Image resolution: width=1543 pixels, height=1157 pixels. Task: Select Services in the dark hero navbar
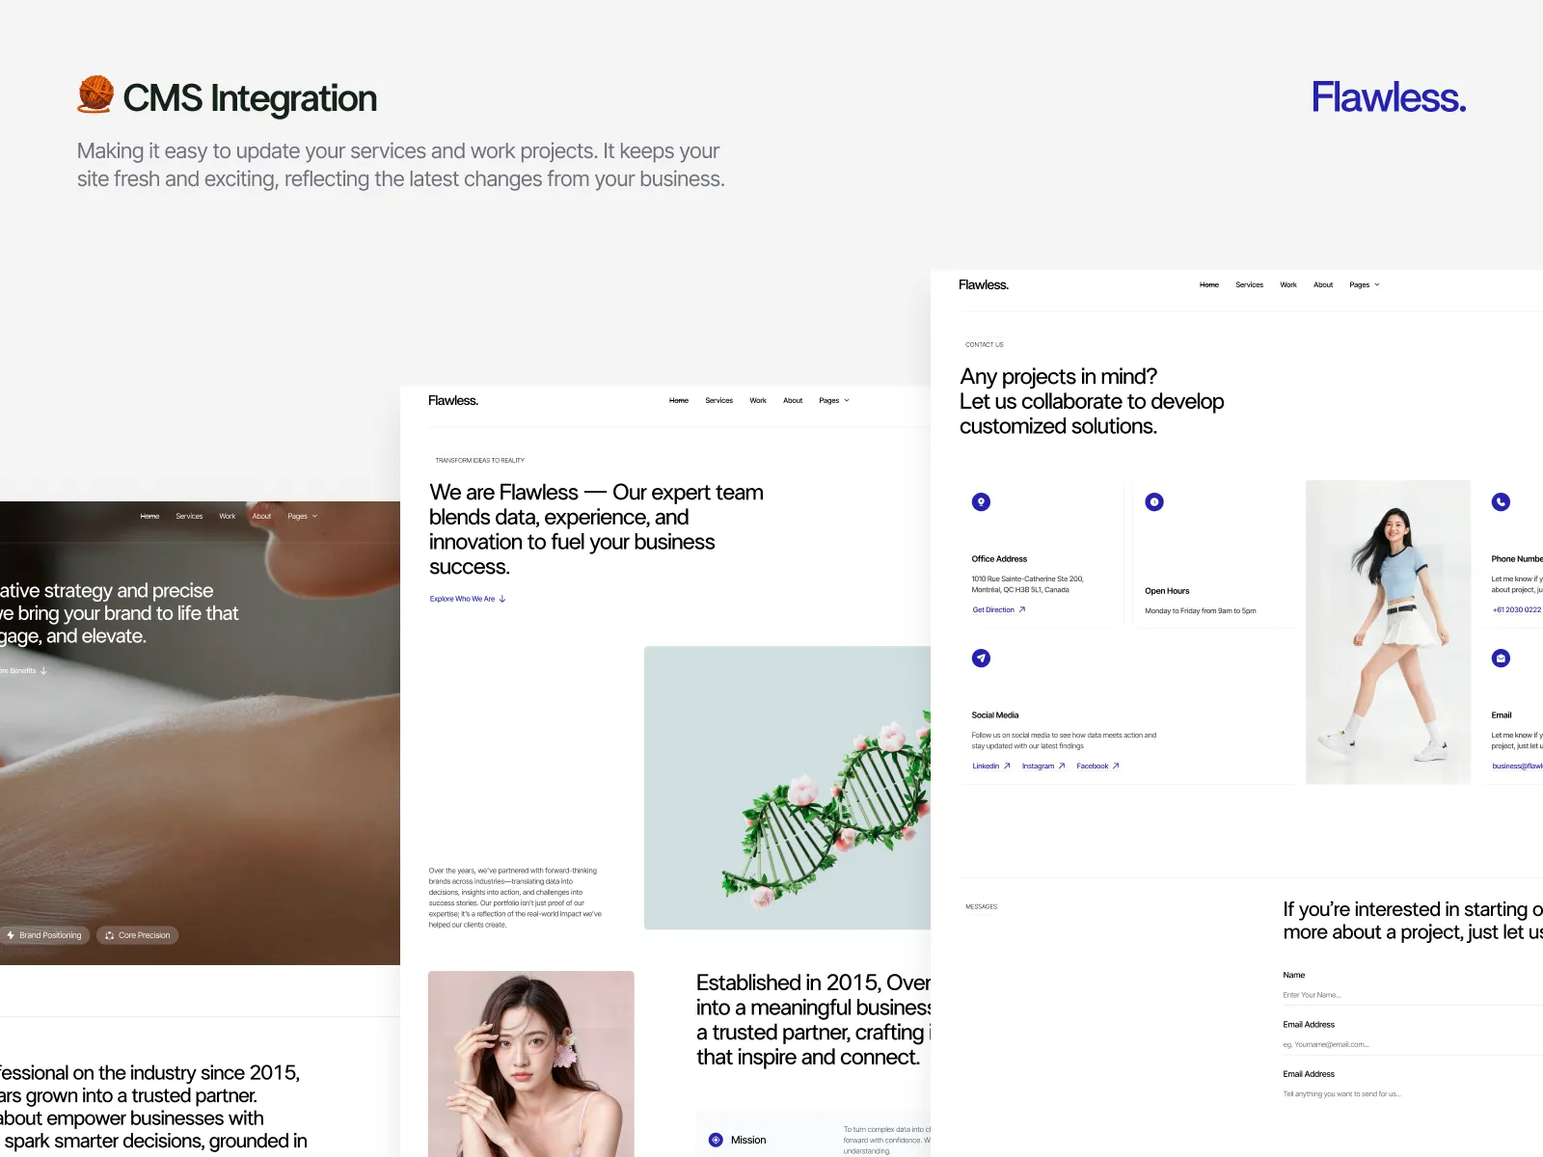pos(189,516)
